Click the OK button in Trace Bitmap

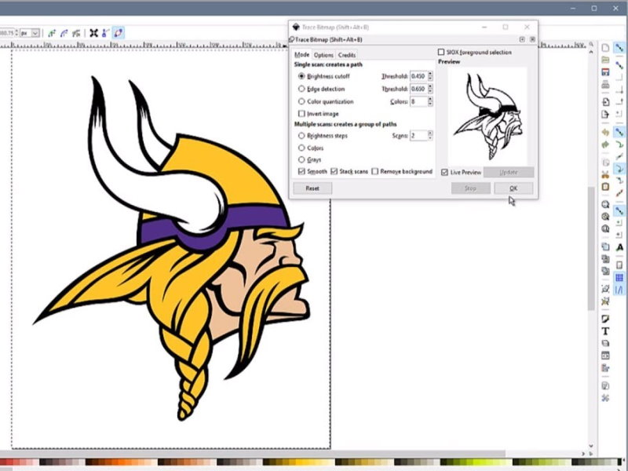(x=513, y=188)
